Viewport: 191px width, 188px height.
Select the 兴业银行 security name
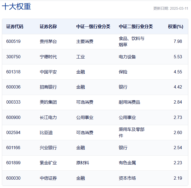point(48,148)
